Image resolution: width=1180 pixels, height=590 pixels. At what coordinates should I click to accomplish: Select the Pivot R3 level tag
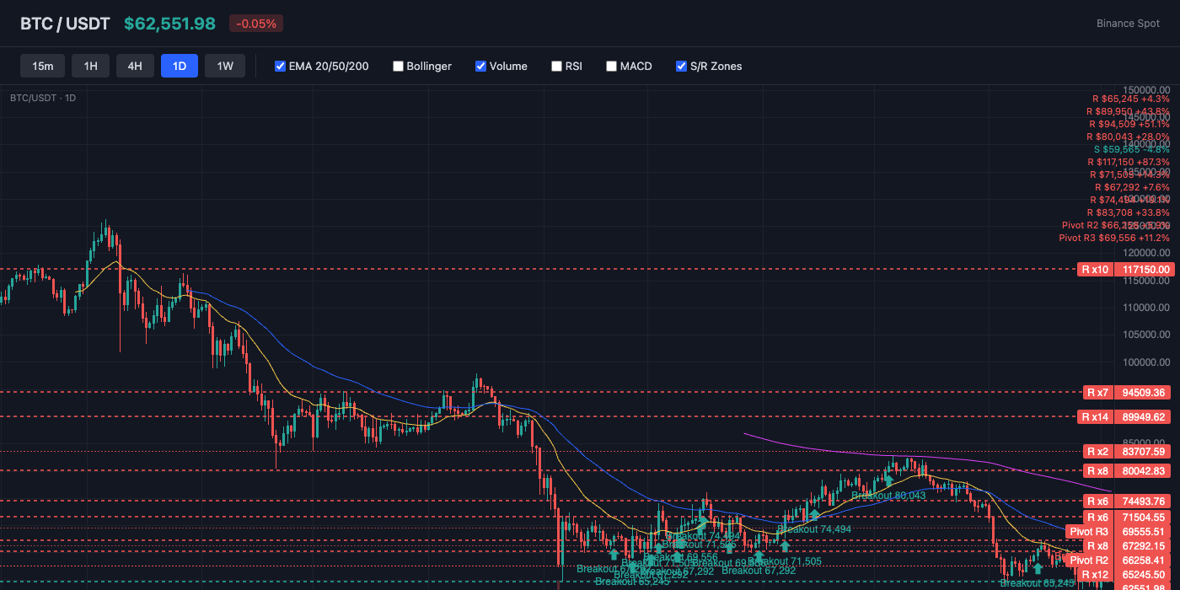pos(1089,531)
